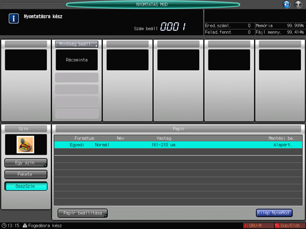Image resolution: width=306 pixels, height=229 pixels.
Task: Select the Egyedi Normál paper row
Action: (178, 145)
